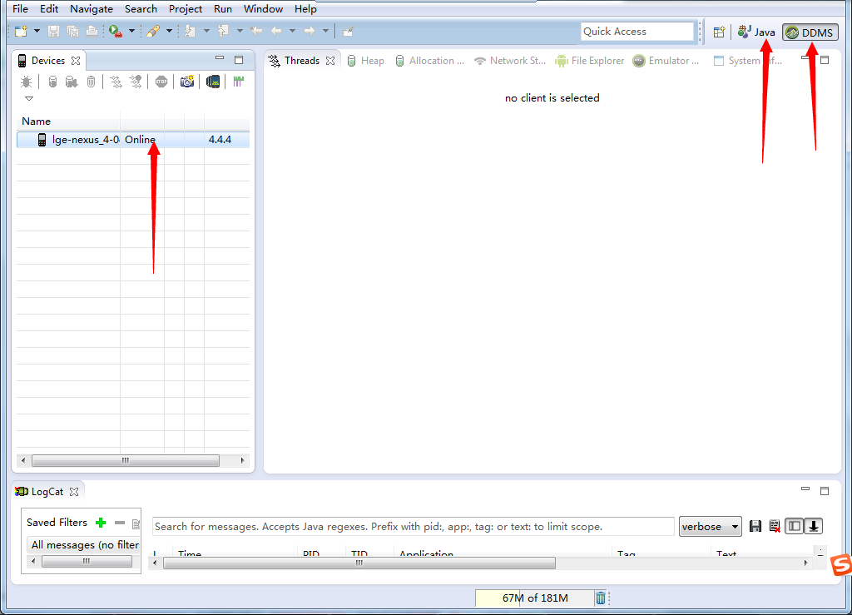Open the verbose log level dropdown
852x615 pixels.
pyautogui.click(x=711, y=527)
